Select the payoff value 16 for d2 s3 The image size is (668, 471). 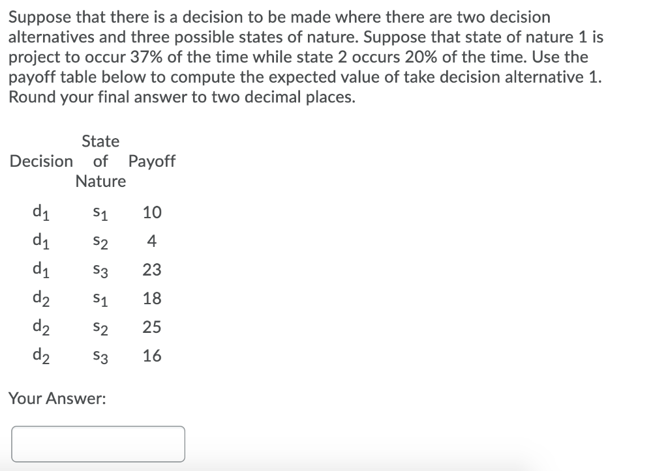[x=151, y=356]
